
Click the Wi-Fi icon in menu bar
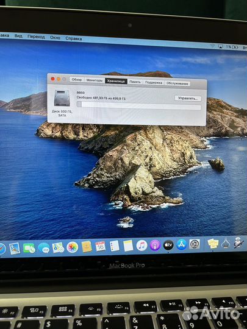tap(213, 46)
